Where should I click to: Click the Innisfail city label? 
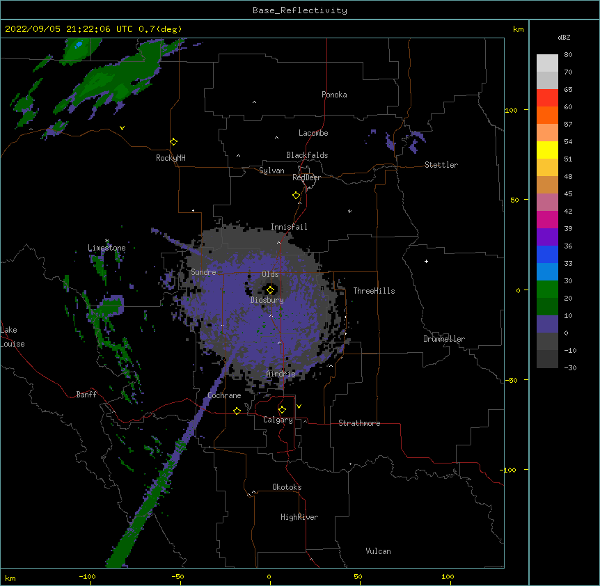[x=289, y=227]
